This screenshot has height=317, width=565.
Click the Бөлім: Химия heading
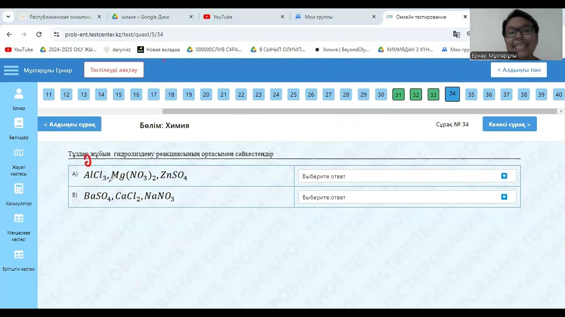(x=165, y=125)
